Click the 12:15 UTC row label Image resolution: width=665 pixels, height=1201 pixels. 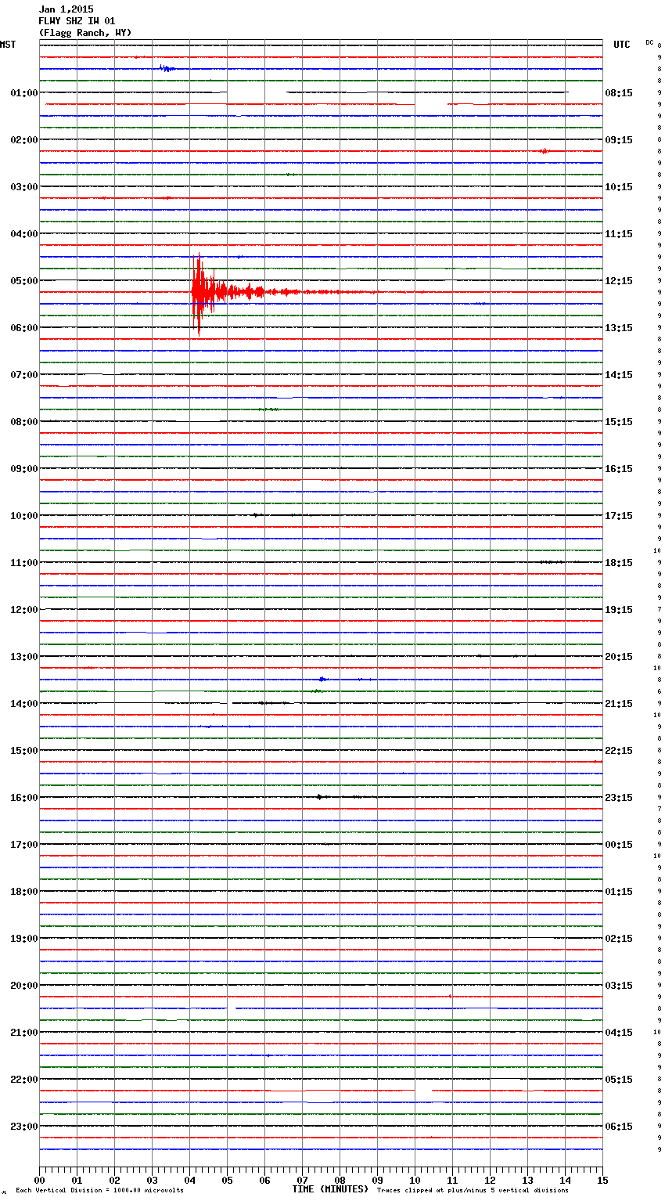click(619, 281)
